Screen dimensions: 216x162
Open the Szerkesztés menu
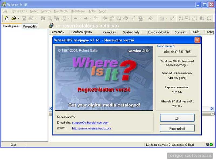tap(19, 11)
